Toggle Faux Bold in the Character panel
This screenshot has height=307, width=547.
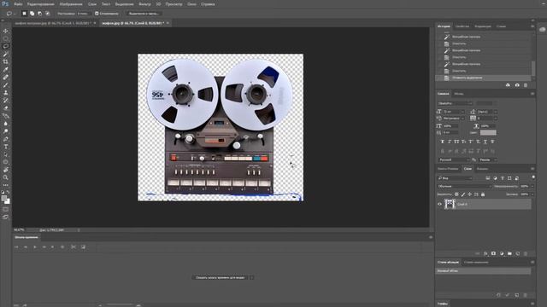coord(443,142)
